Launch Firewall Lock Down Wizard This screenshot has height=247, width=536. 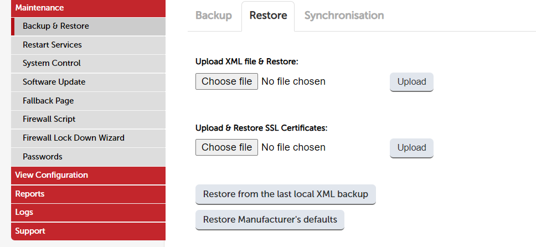click(88, 138)
